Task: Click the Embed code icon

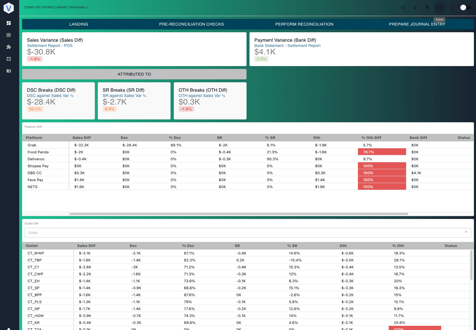Action: coord(439,7)
